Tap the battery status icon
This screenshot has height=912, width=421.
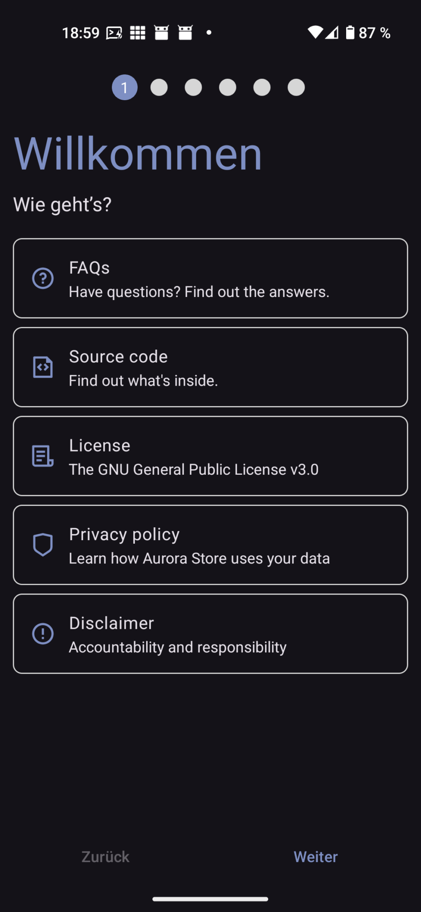350,33
